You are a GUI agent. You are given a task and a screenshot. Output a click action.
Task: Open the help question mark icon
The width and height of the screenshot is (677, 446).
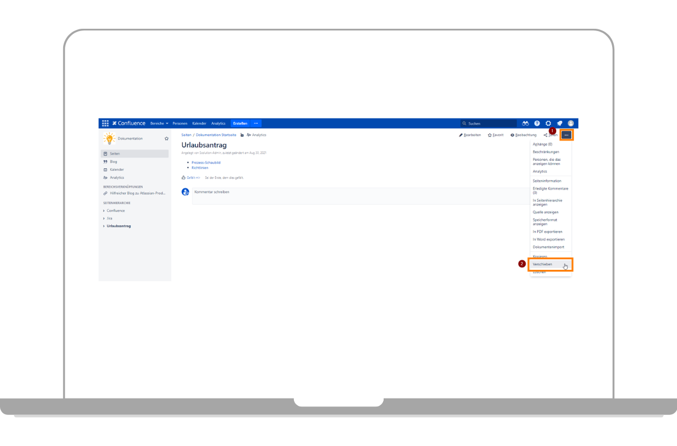(537, 123)
